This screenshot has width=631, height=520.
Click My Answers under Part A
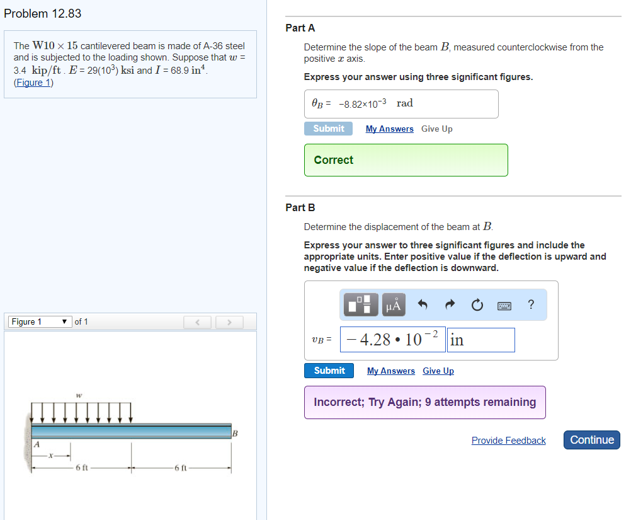click(389, 129)
